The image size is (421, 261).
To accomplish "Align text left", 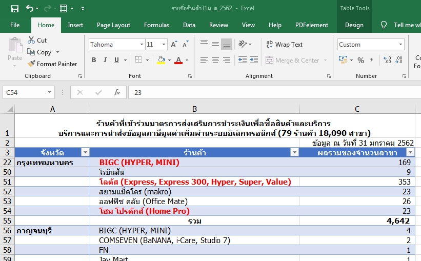I will pos(204,60).
